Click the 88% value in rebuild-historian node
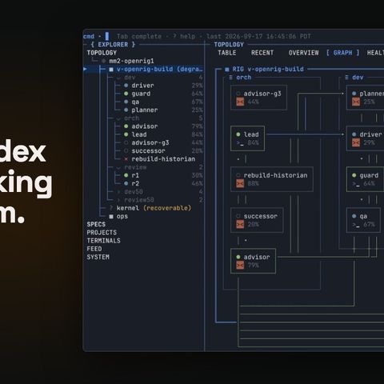The width and height of the screenshot is (384, 384). (x=253, y=183)
